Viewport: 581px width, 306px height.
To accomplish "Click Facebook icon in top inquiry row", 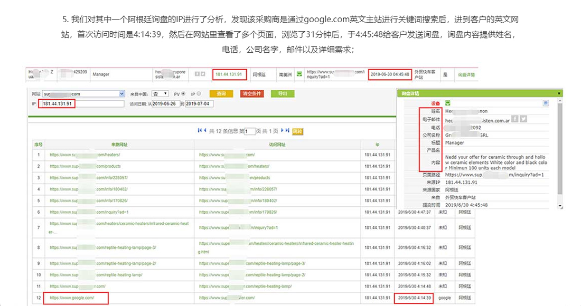I will tap(197, 74).
